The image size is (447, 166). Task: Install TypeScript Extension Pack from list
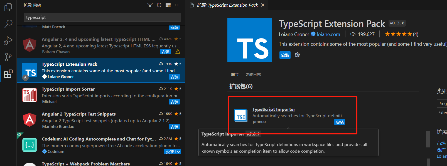174,77
